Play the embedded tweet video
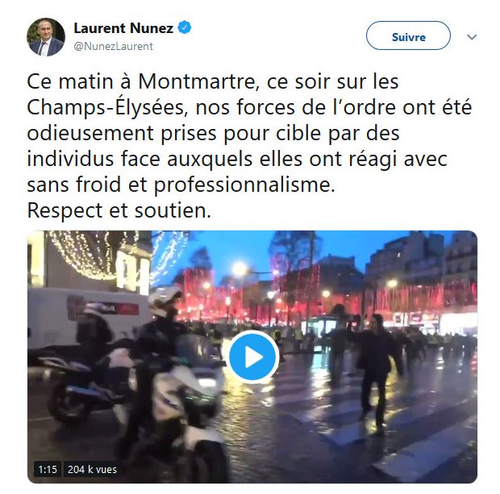The height and width of the screenshot is (494, 500). point(254,357)
